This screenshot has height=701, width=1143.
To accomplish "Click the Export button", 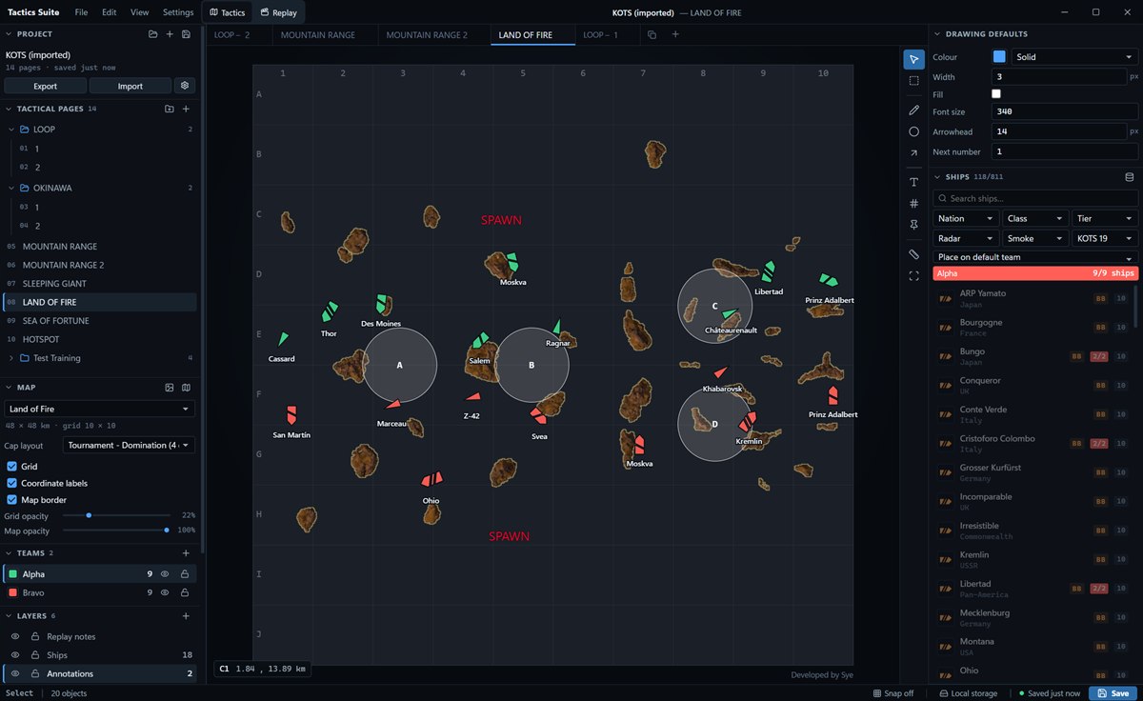I will pos(45,86).
